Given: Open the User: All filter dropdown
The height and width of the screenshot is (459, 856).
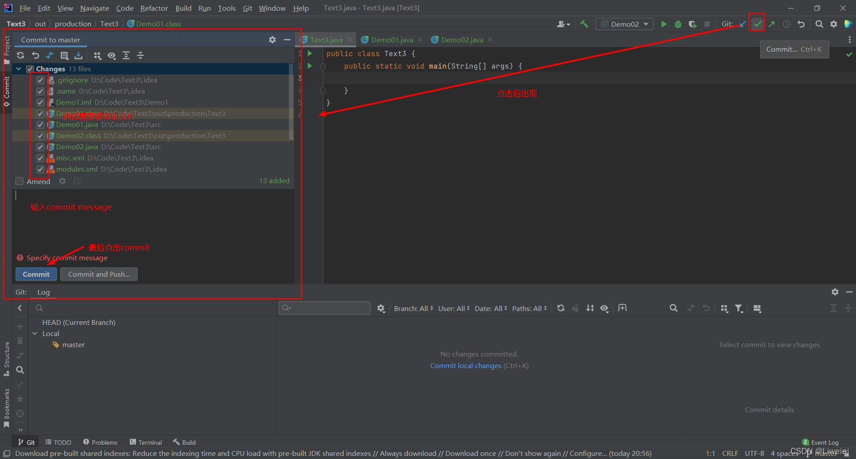Looking at the screenshot, I should (x=454, y=308).
